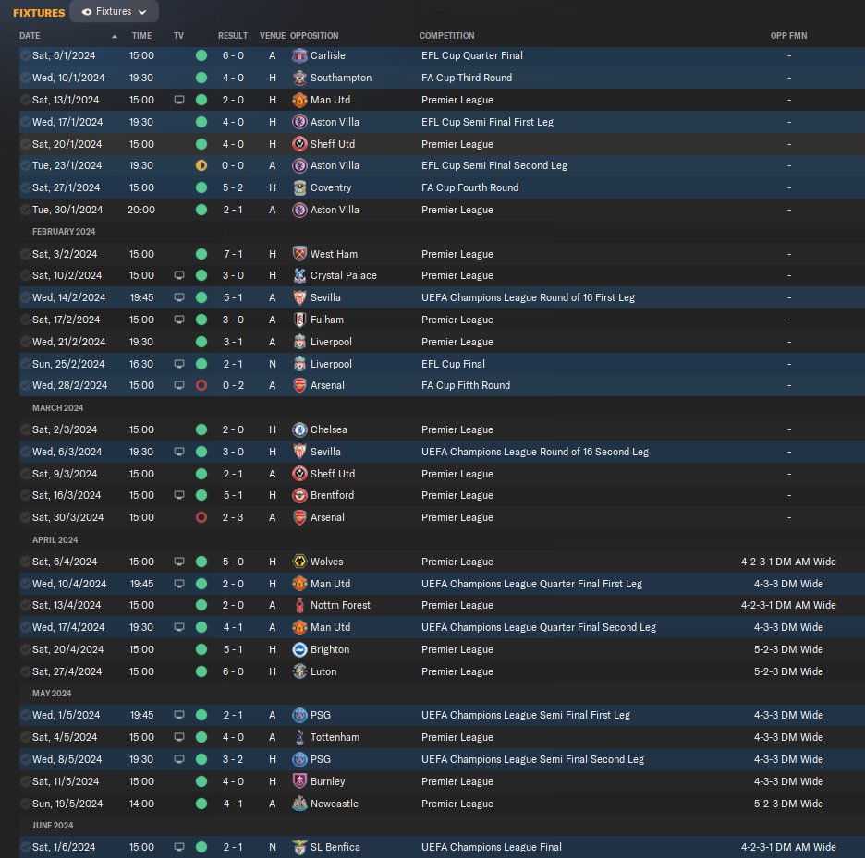Open the 2 - 3 Arsenal result
Viewport: 865px width, 858px height.
click(x=233, y=517)
